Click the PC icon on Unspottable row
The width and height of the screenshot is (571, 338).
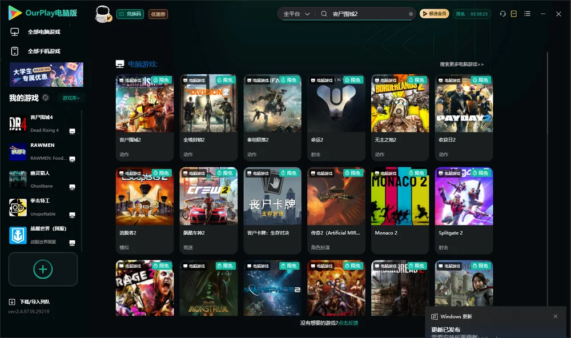[72, 215]
